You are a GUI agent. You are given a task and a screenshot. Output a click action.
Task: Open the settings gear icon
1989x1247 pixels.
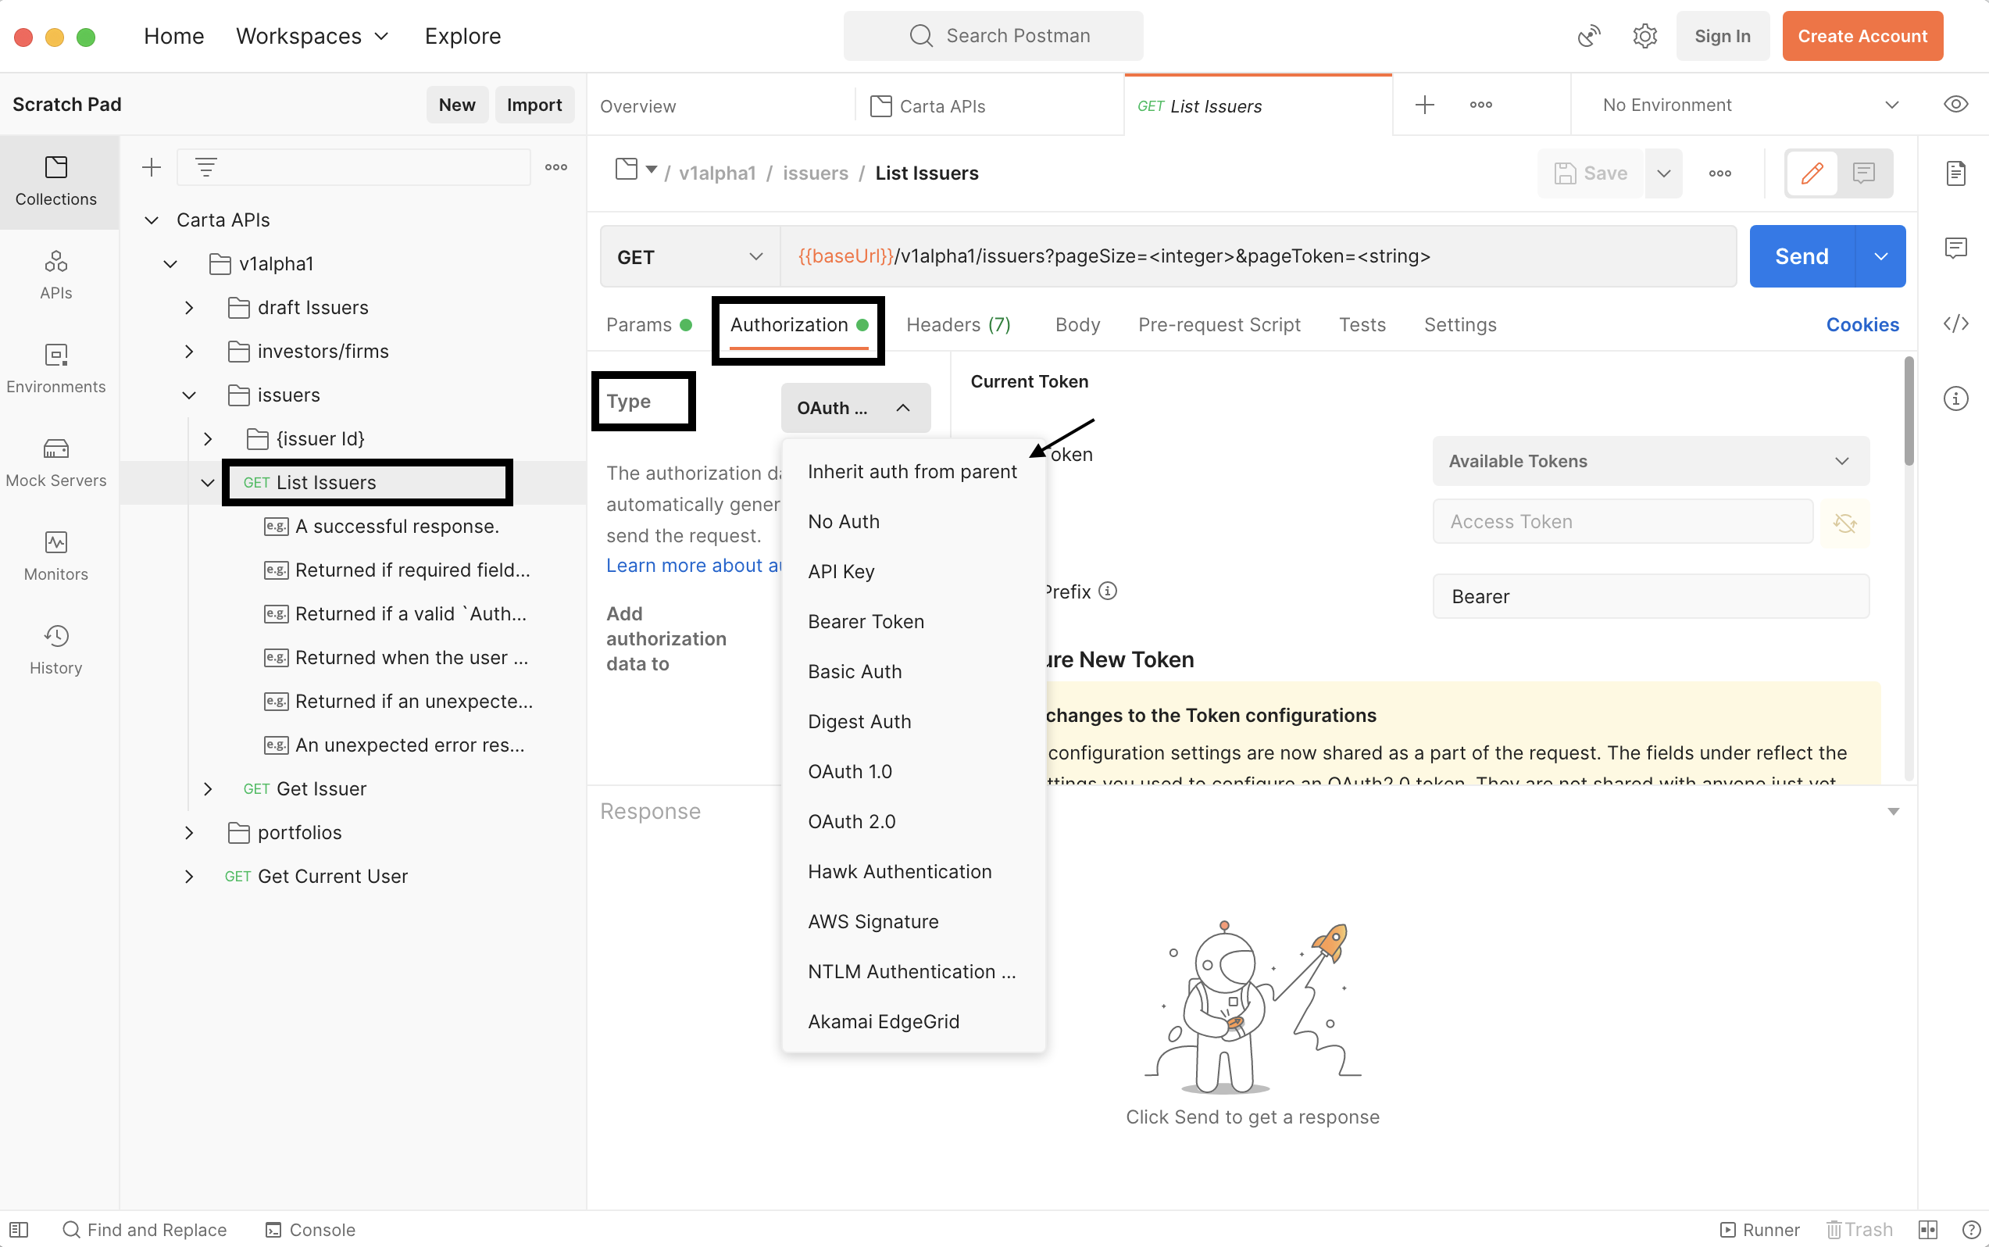(x=1644, y=36)
